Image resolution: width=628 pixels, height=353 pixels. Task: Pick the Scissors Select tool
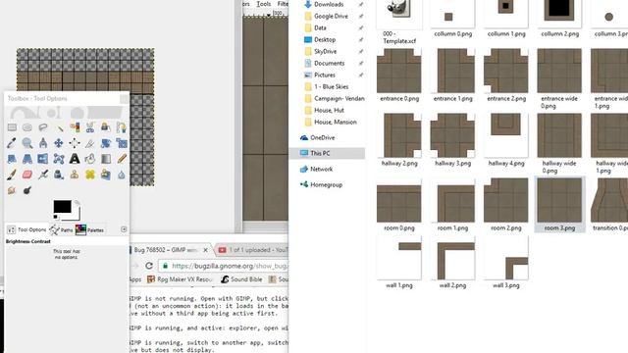click(x=90, y=127)
